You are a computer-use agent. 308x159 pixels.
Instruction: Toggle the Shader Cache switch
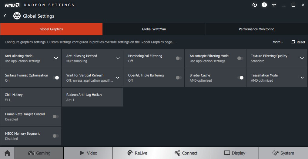(240, 78)
